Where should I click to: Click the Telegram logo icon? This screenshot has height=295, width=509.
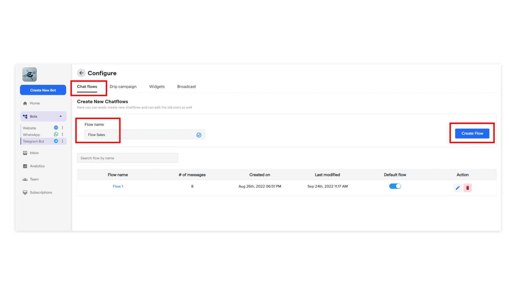[x=56, y=141]
